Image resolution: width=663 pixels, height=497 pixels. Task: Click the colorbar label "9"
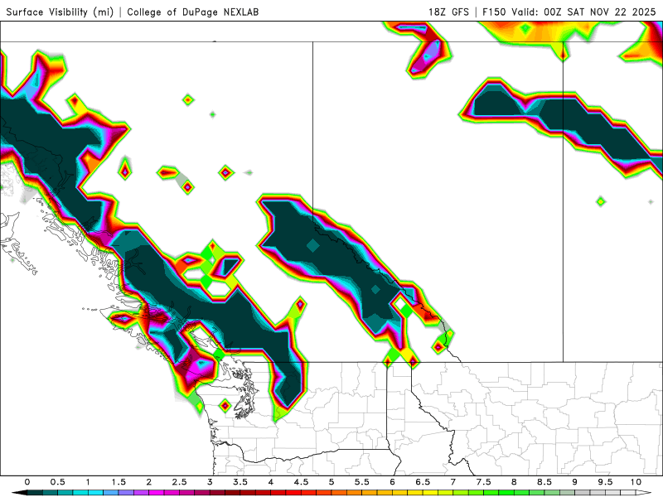click(574, 482)
